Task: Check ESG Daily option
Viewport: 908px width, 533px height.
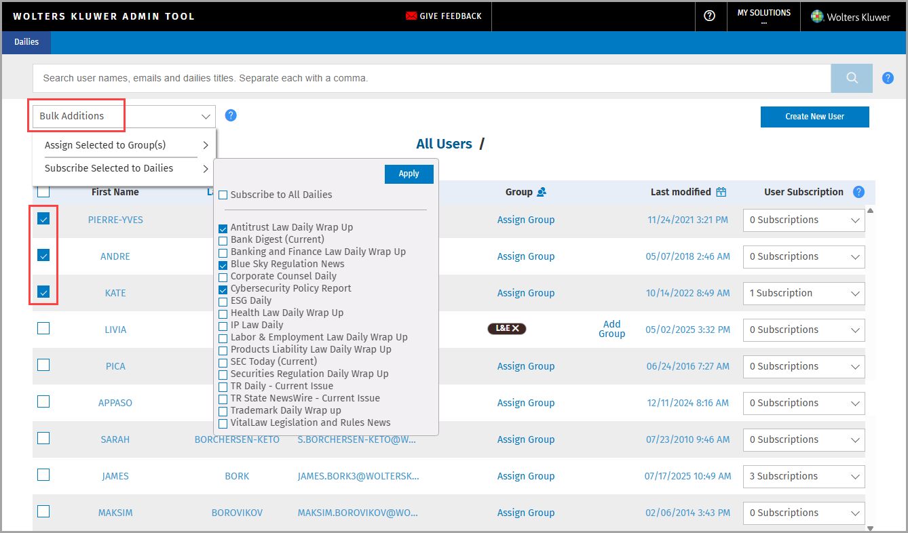Action: coord(223,301)
